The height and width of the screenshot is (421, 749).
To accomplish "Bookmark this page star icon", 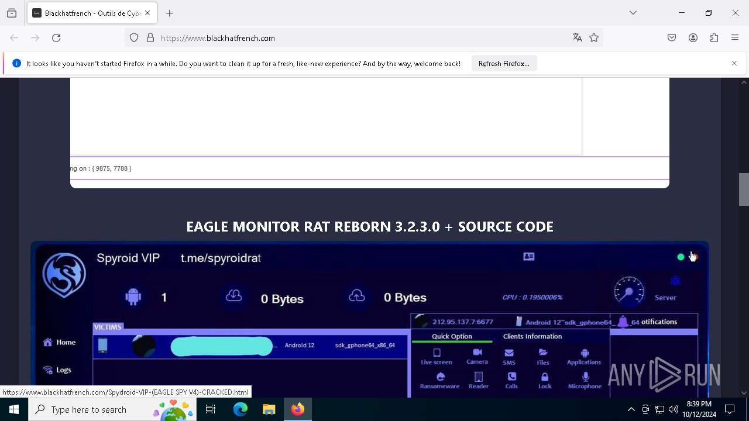I will click(x=594, y=38).
